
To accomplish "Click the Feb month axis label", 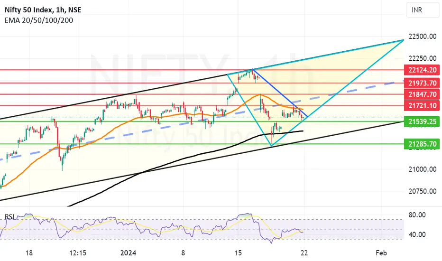I will coord(381,253).
